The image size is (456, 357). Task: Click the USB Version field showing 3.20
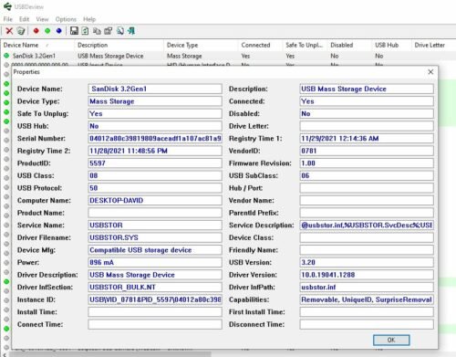(367, 262)
